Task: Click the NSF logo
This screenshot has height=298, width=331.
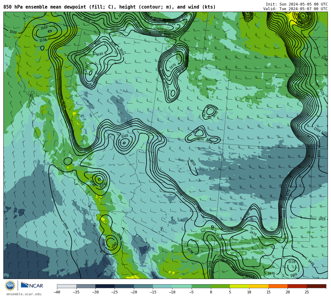Action: [10, 285]
